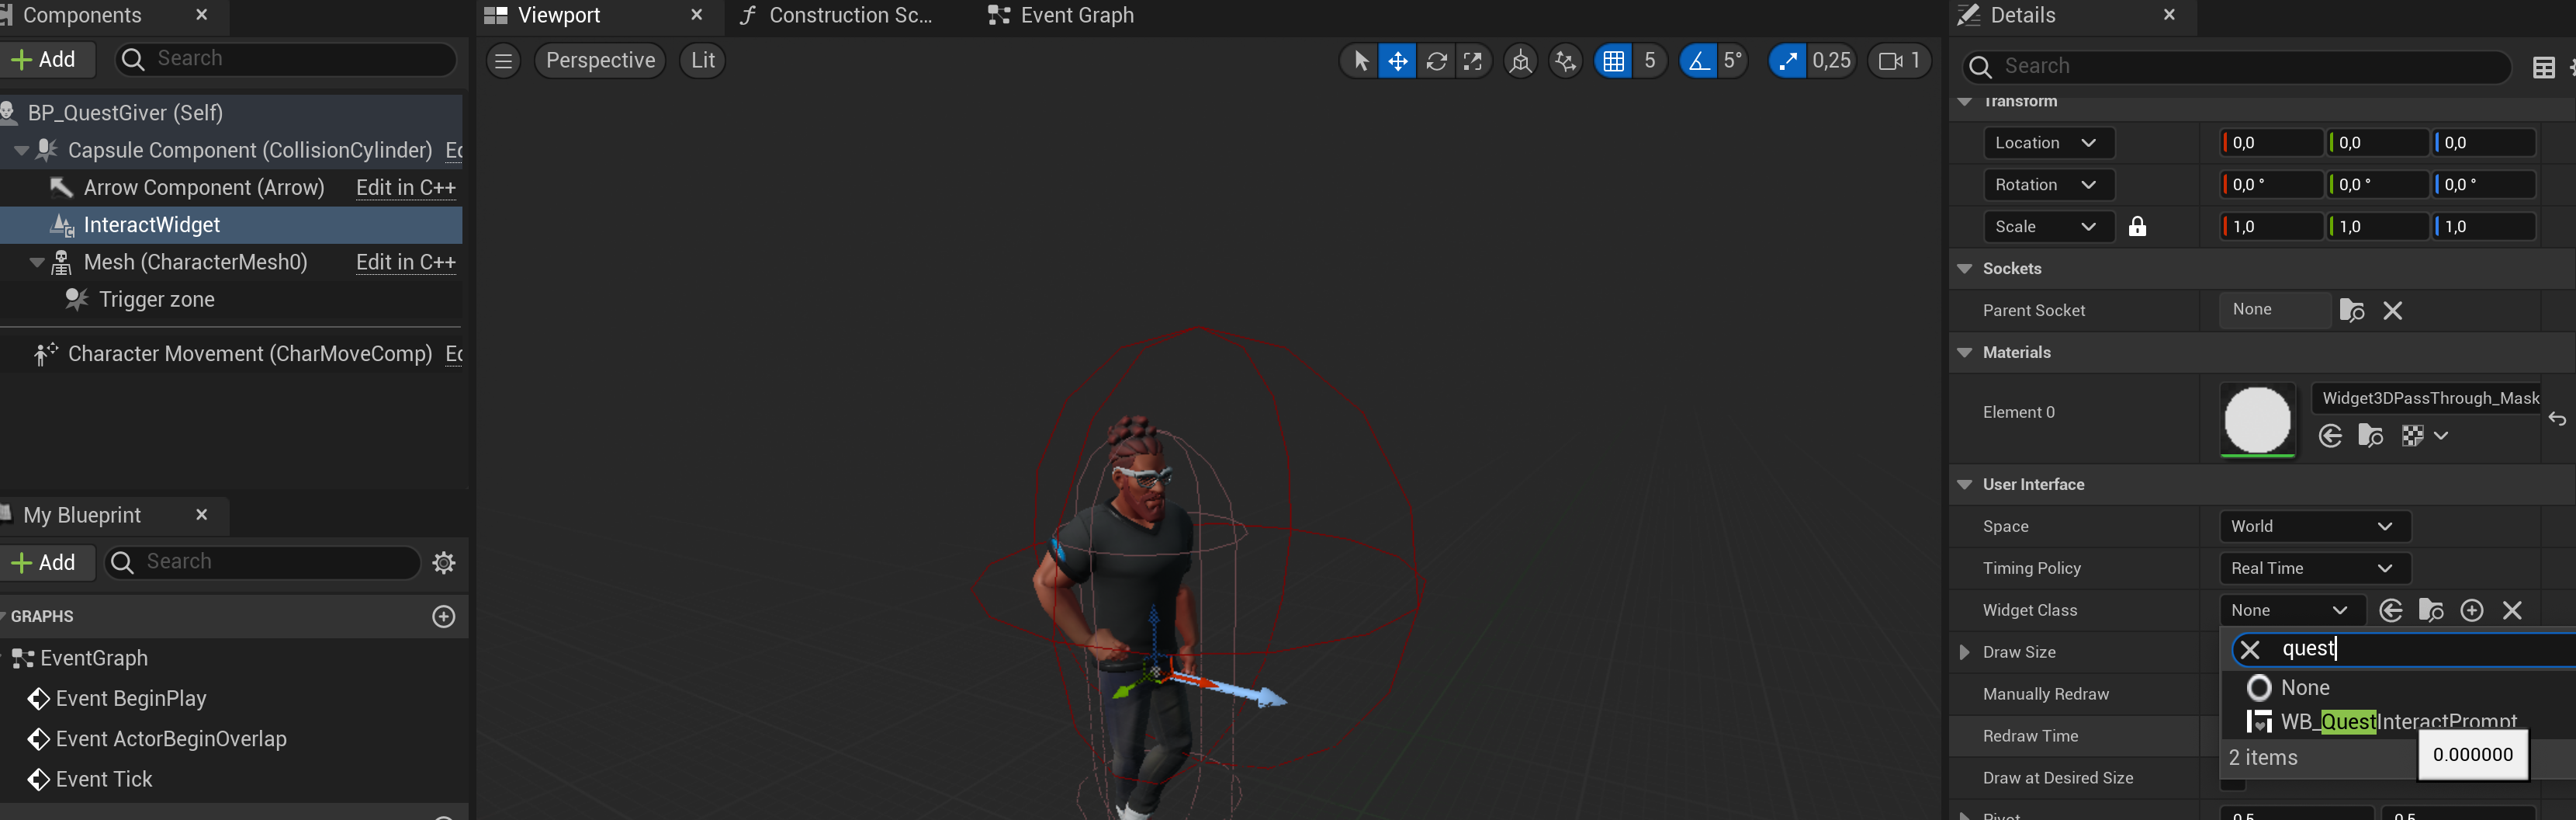Screen dimensions: 2576x820
Task: Collapse the Mesh (CharacterMesh0) node
Action: pos(37,262)
